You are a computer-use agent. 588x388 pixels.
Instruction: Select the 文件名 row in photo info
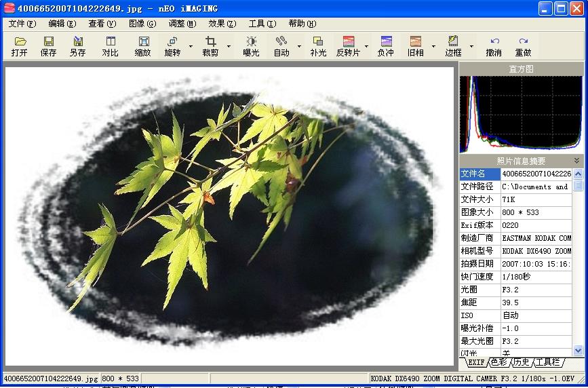(515, 174)
